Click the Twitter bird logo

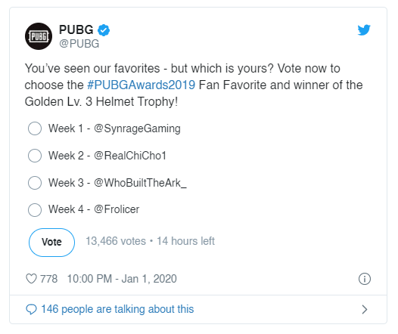(x=364, y=30)
